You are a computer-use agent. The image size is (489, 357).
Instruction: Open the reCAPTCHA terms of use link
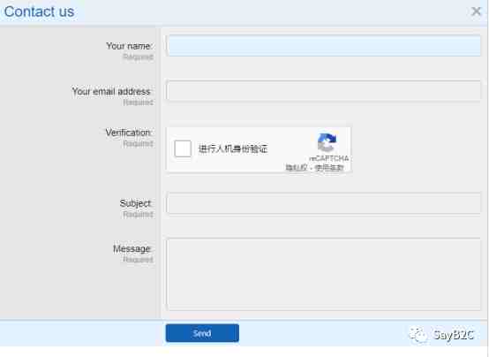329,168
